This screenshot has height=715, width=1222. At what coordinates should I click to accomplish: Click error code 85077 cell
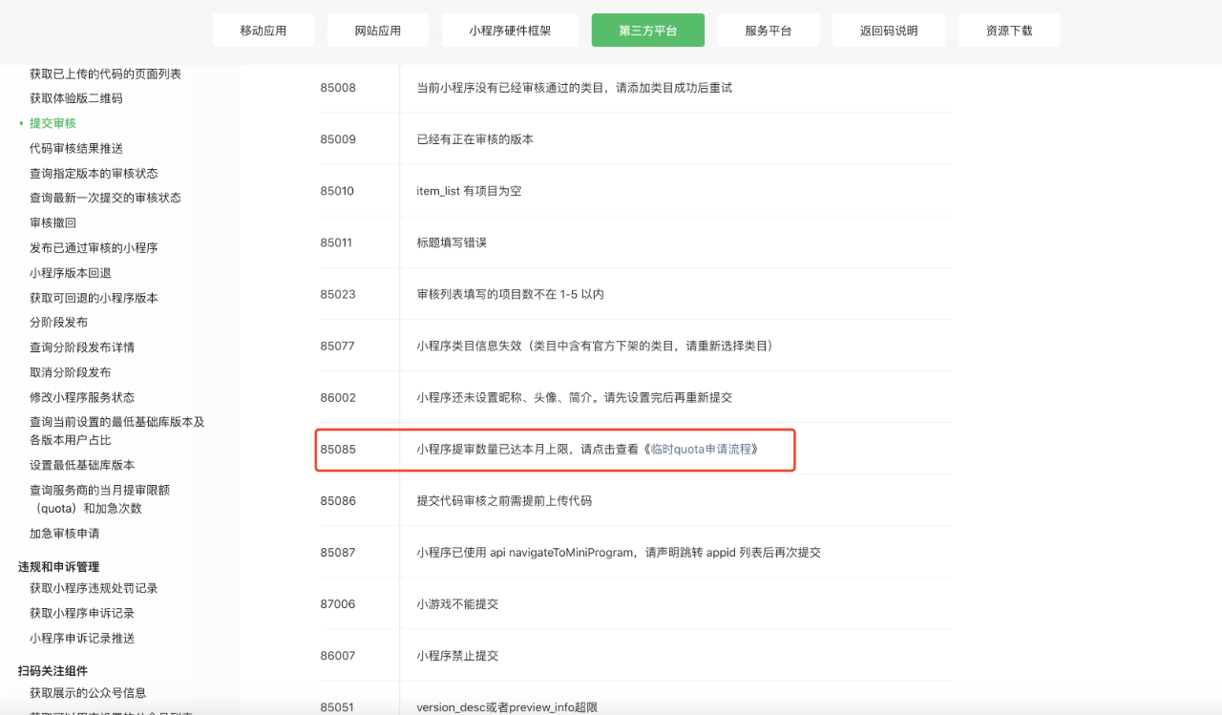(338, 346)
